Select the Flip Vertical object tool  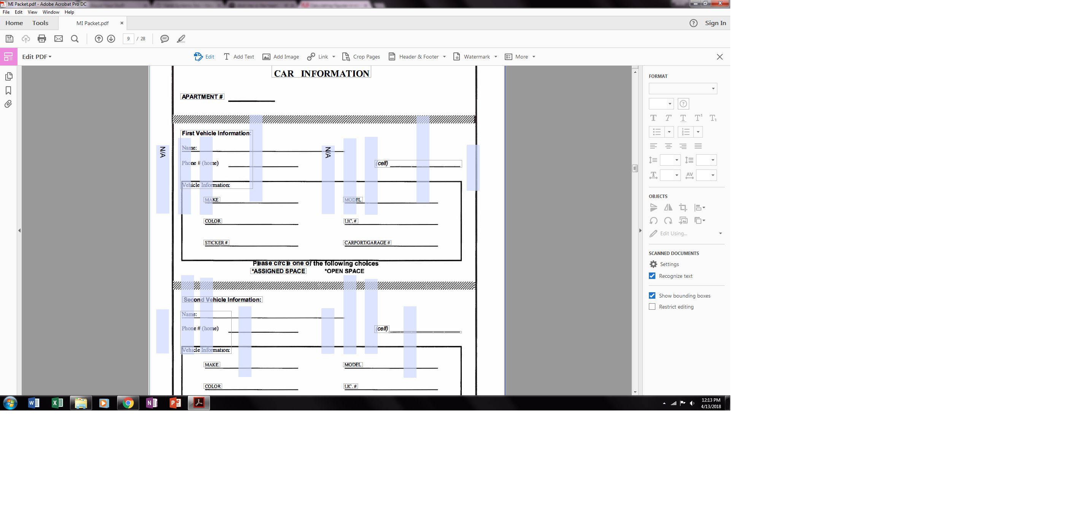653,208
